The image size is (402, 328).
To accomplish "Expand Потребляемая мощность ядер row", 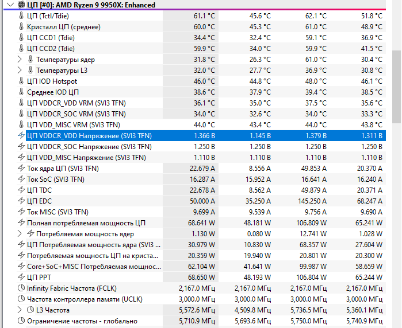I will (20, 233).
